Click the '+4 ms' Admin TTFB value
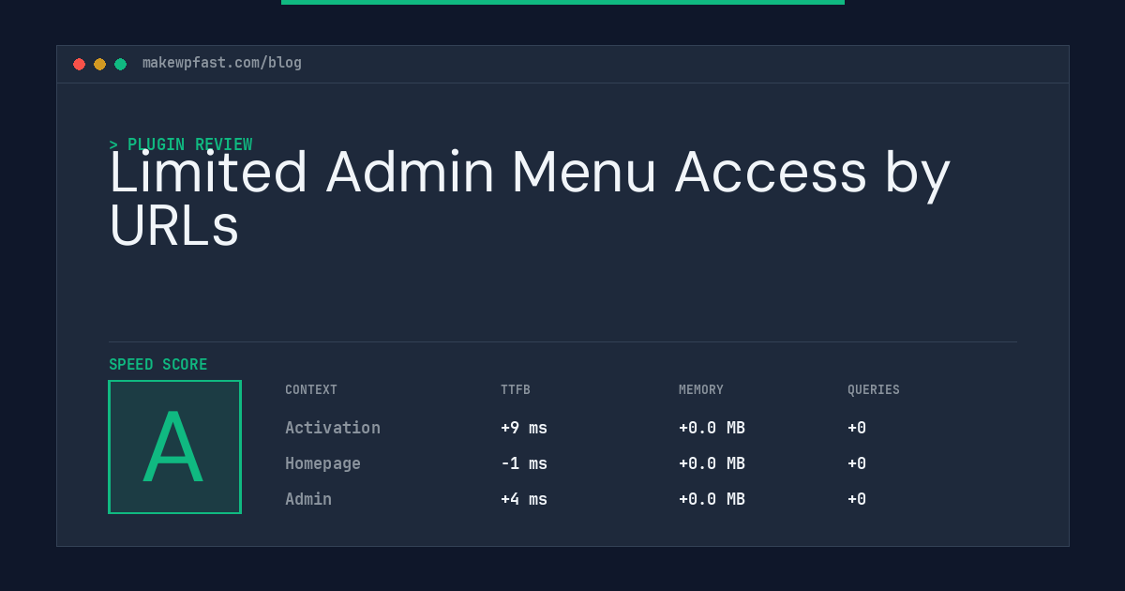 point(524,499)
